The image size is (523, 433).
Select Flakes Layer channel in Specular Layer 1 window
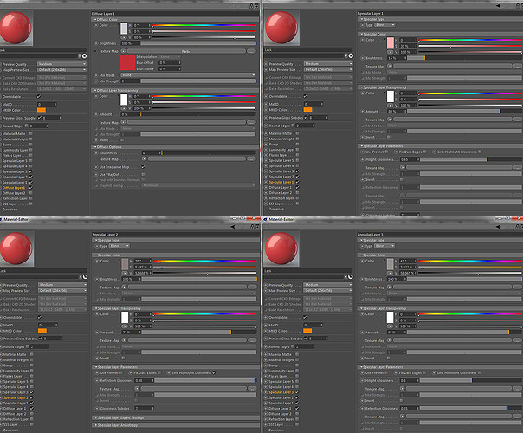coord(278,155)
